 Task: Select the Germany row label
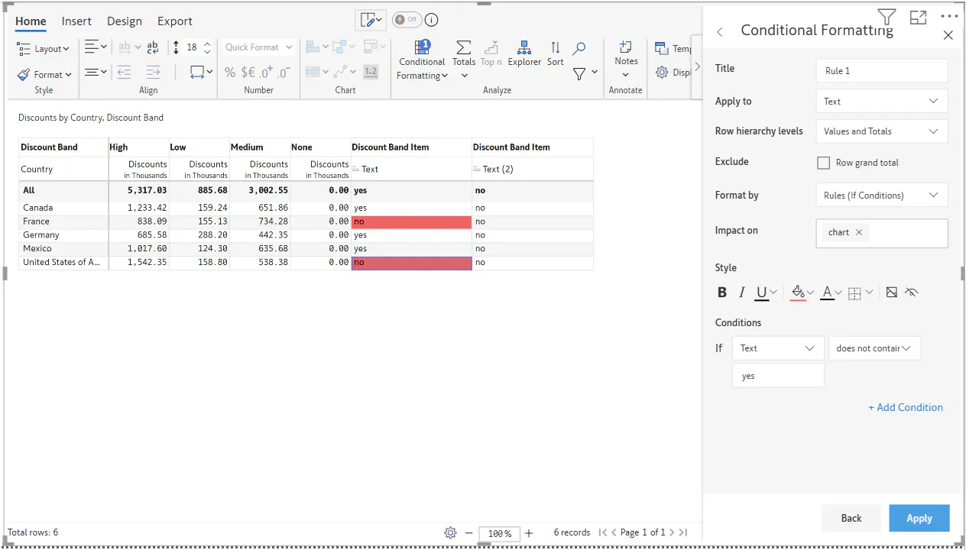pos(41,235)
